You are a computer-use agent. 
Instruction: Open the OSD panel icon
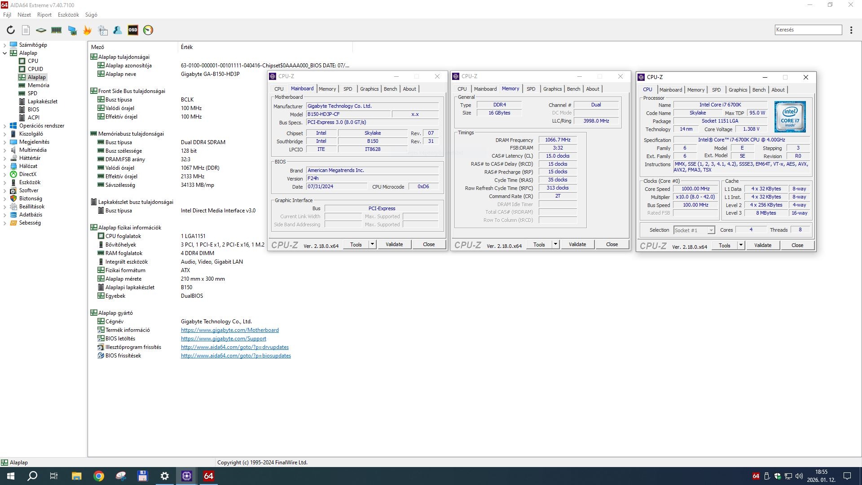point(133,30)
